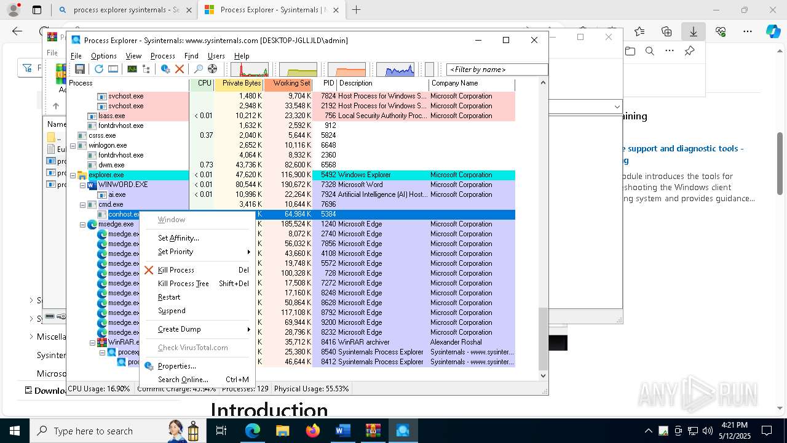Image resolution: width=787 pixels, height=443 pixels.
Task: Collapse the explorer.exe tree node
Action: tap(73, 175)
